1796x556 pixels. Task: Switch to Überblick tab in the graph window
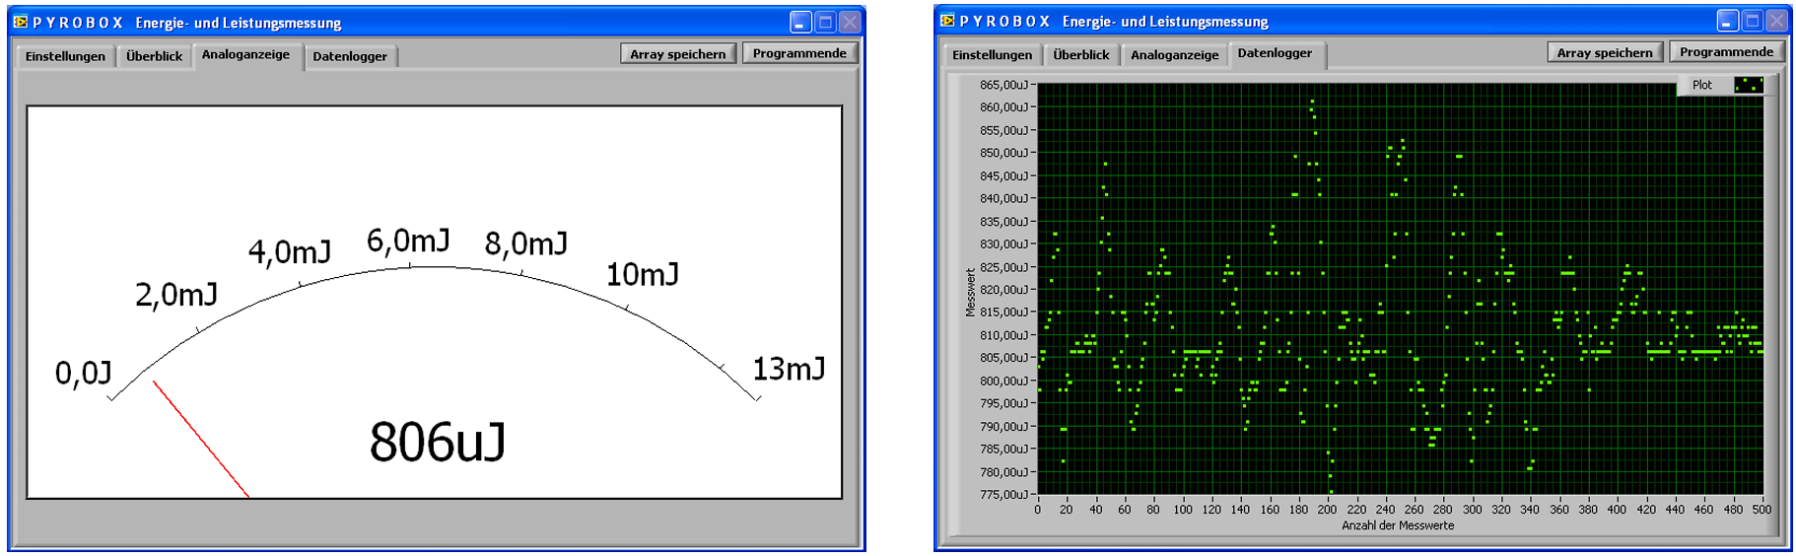tap(1081, 55)
